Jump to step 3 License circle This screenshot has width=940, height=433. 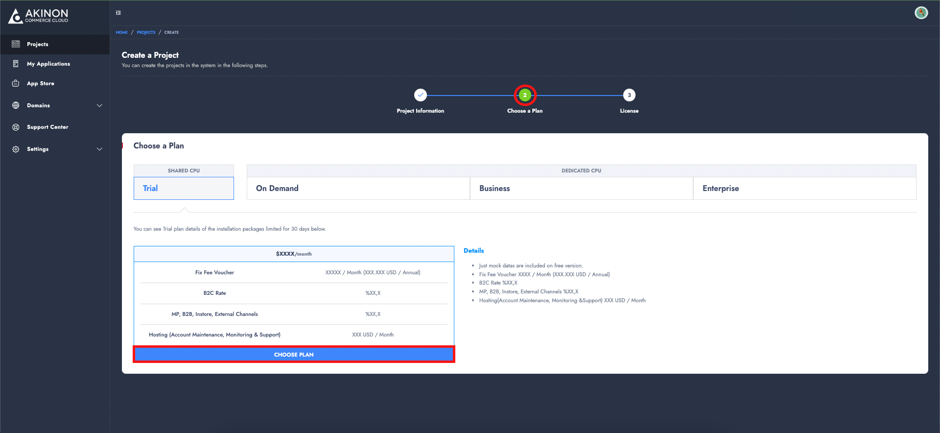[x=629, y=95]
